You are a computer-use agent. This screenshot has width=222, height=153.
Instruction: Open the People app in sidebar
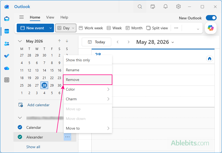pyautogui.click(x=7, y=44)
